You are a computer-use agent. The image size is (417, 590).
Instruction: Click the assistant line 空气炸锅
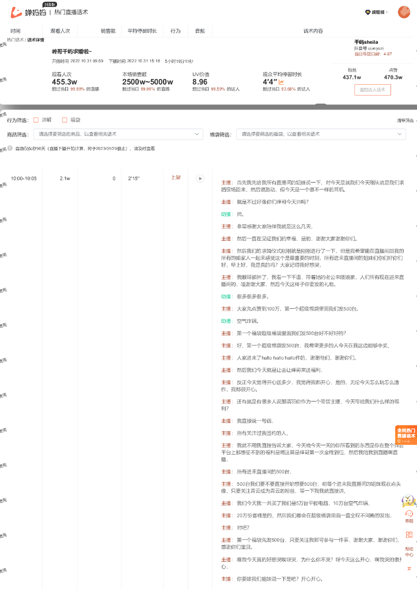tap(248, 321)
